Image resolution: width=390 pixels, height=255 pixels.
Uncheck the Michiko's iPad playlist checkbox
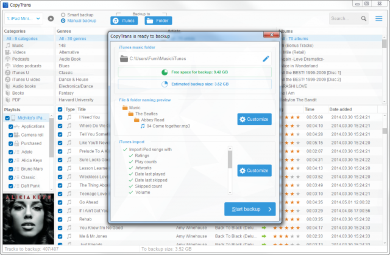click(7, 118)
